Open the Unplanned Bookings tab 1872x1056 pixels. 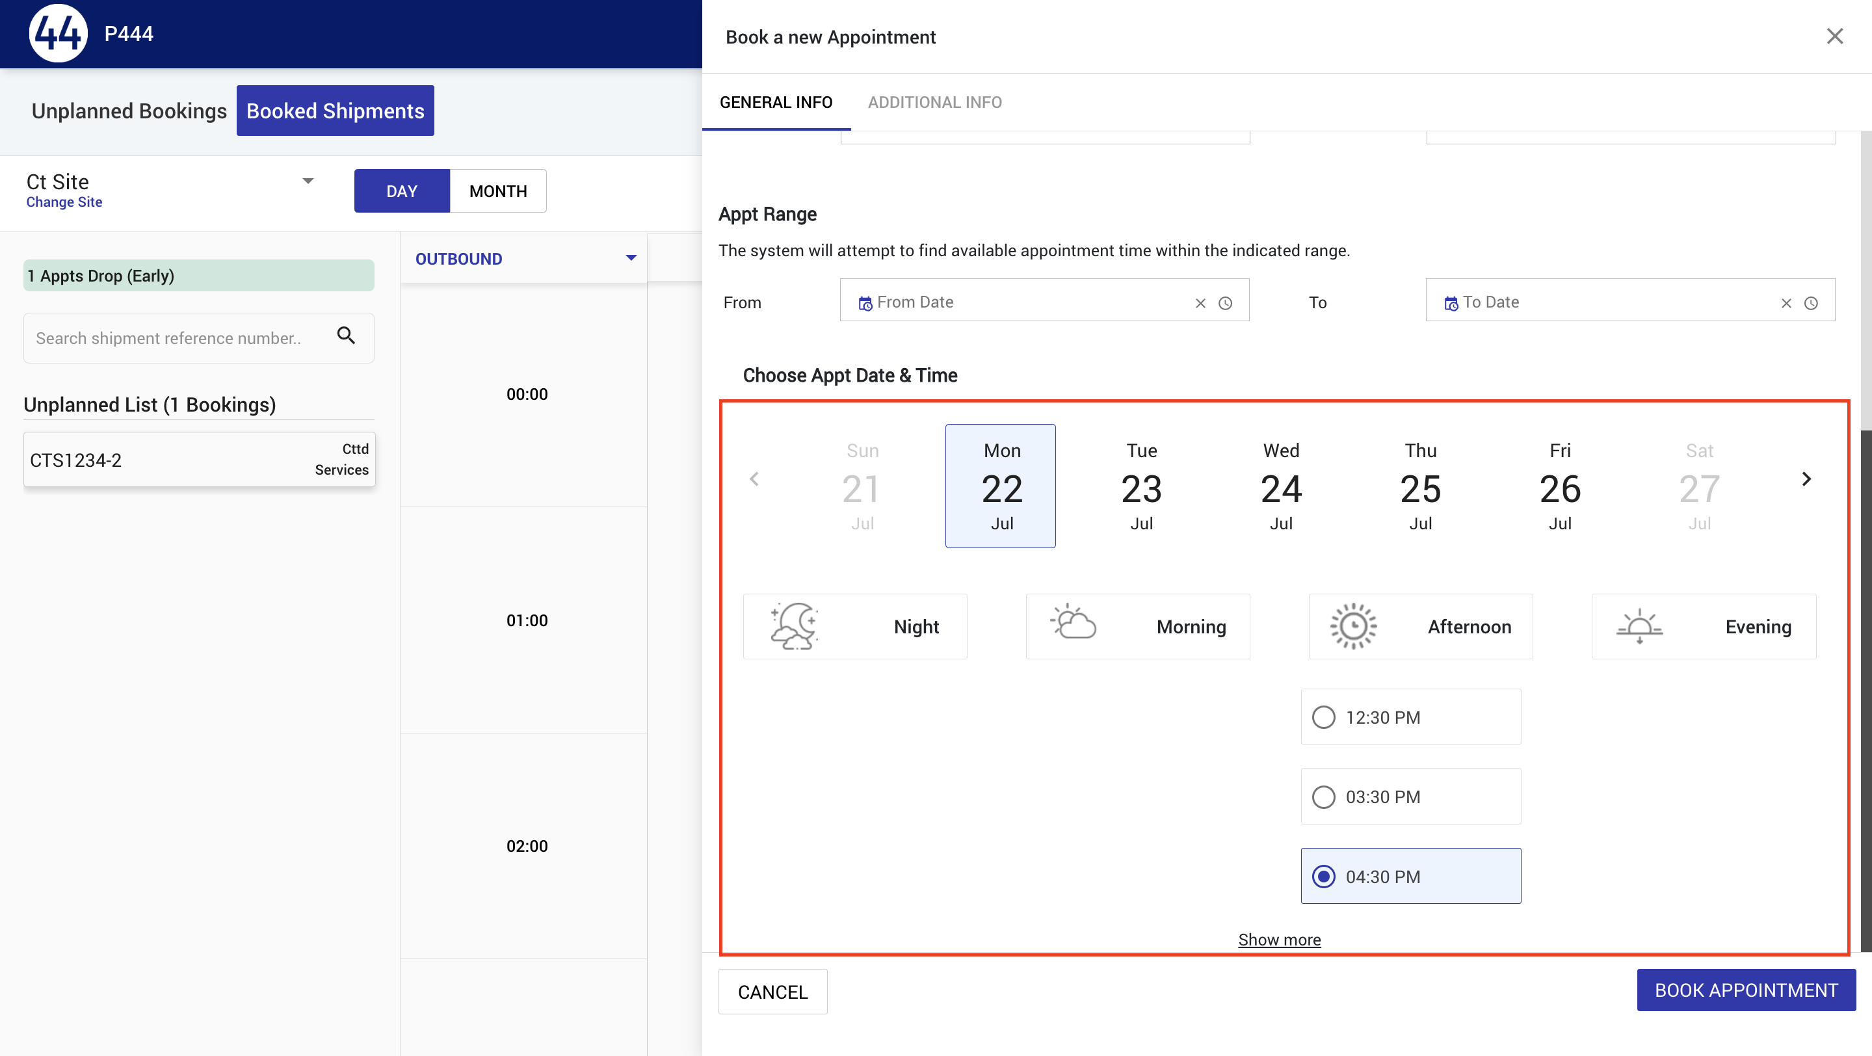tap(129, 111)
